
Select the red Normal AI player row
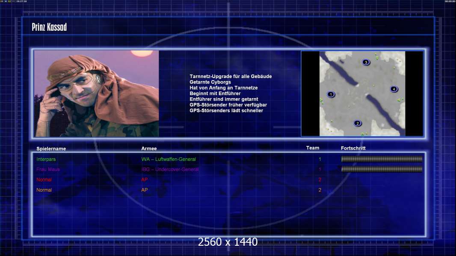pos(44,180)
